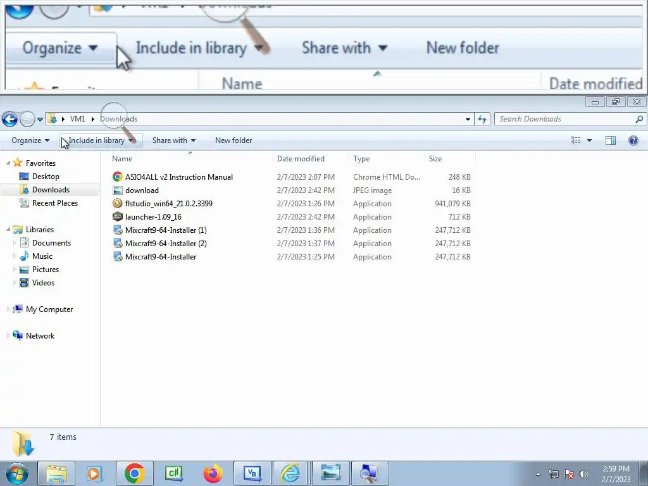
Task: Click the New folder button
Action: (234, 140)
